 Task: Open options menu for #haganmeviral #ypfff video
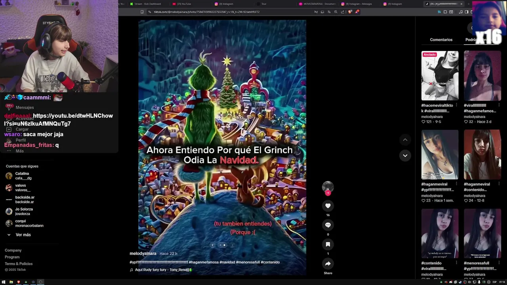click(456, 184)
